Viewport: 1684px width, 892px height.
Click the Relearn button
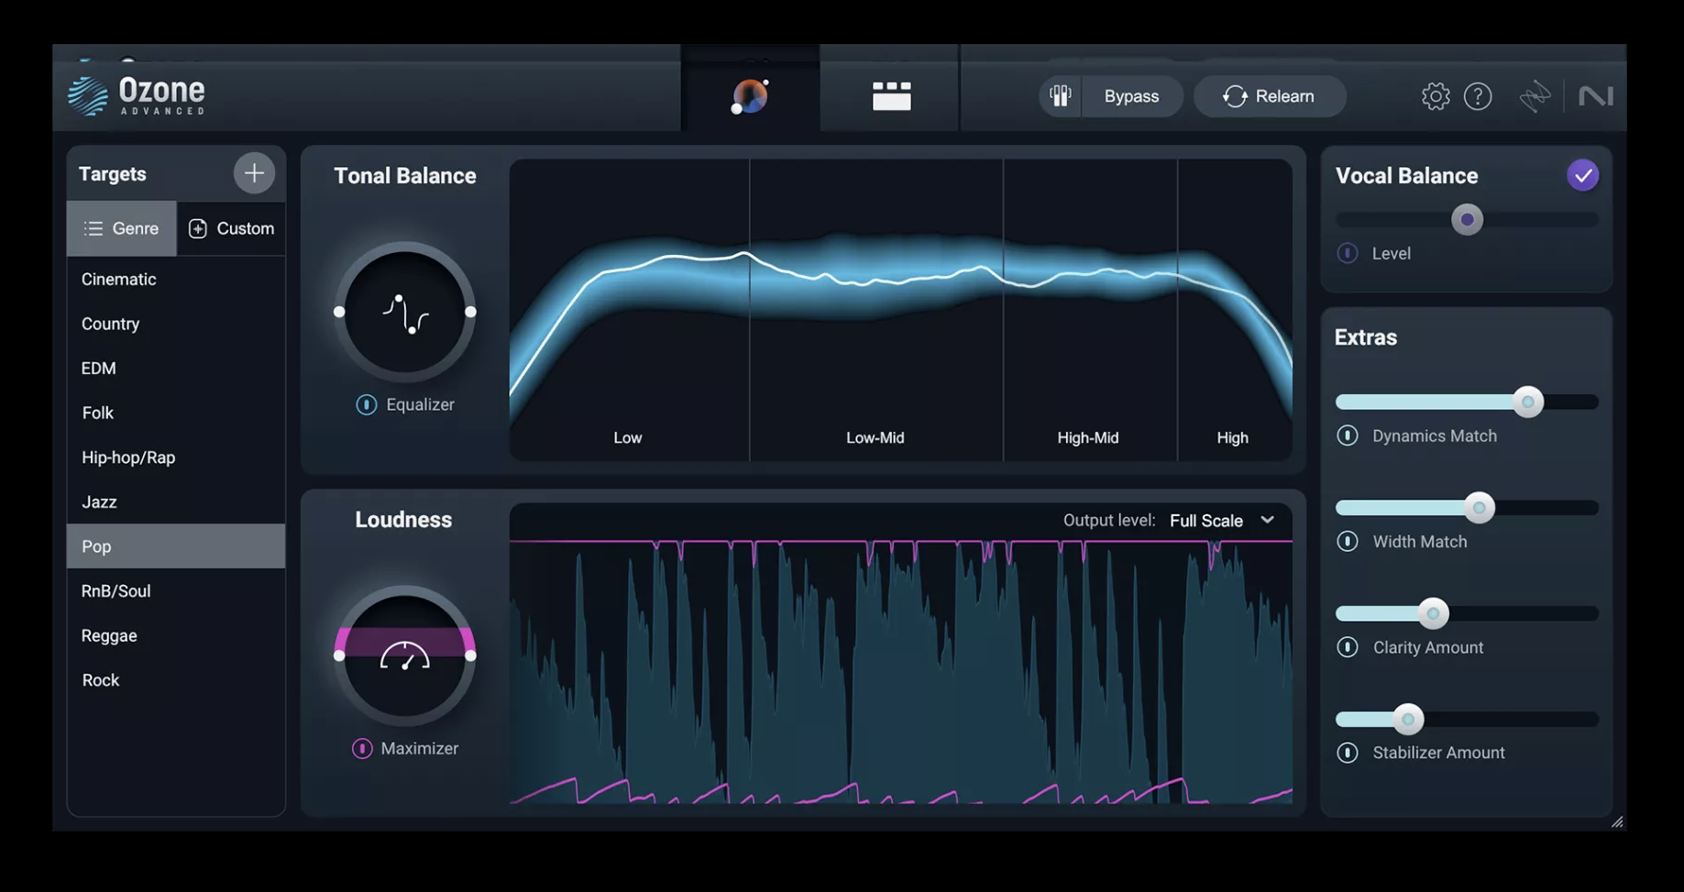tap(1270, 95)
